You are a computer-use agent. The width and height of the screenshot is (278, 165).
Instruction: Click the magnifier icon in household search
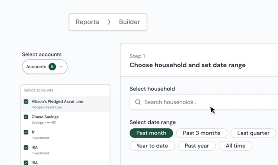[138, 102]
